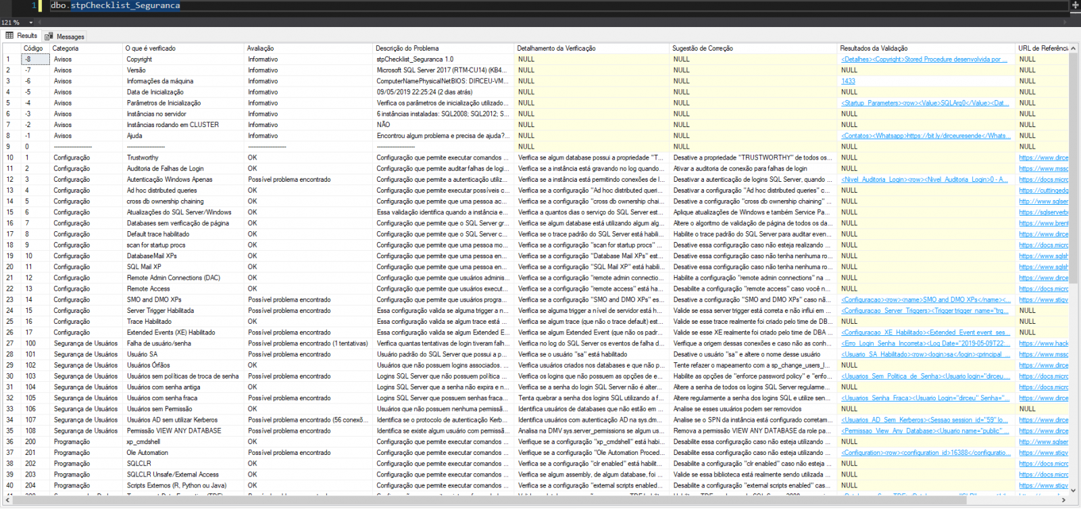Select the 'SQLCLR Unsafe/External Access' cell
Image resolution: width=1081 pixels, height=509 pixels.
coord(183,475)
